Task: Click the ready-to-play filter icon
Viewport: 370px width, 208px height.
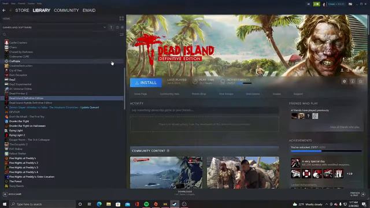Action: coord(122,27)
